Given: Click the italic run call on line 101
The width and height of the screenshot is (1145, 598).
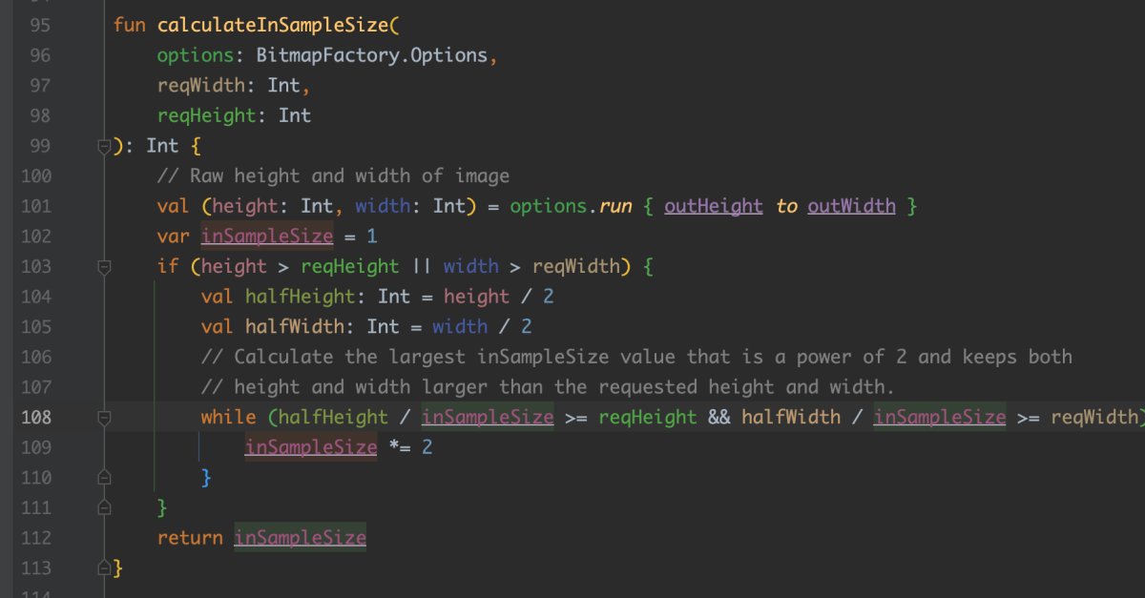Looking at the screenshot, I should tap(615, 206).
